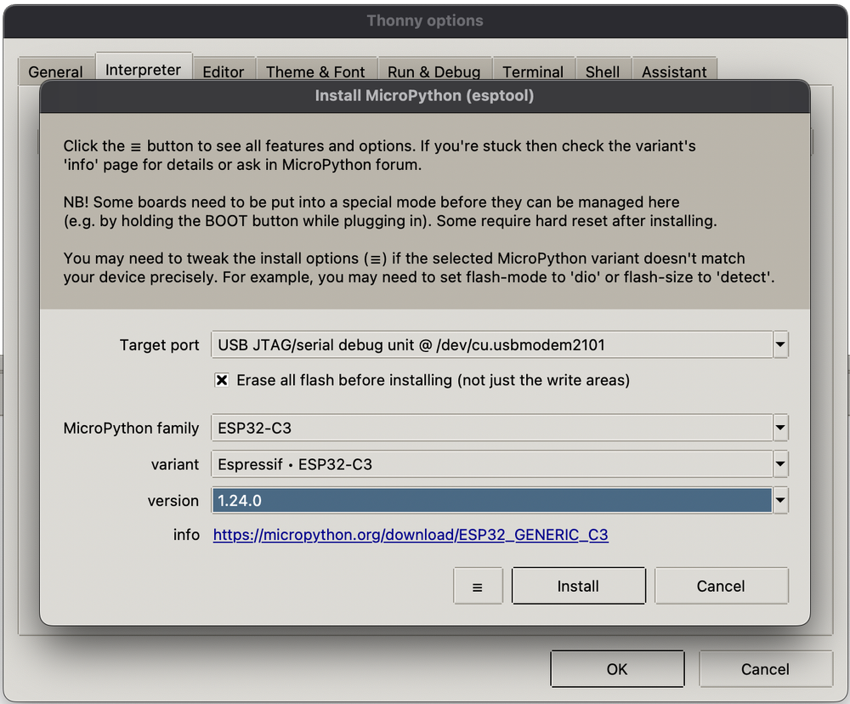850x704 pixels.
Task: Expand the Target port dropdown arrow
Action: [780, 345]
